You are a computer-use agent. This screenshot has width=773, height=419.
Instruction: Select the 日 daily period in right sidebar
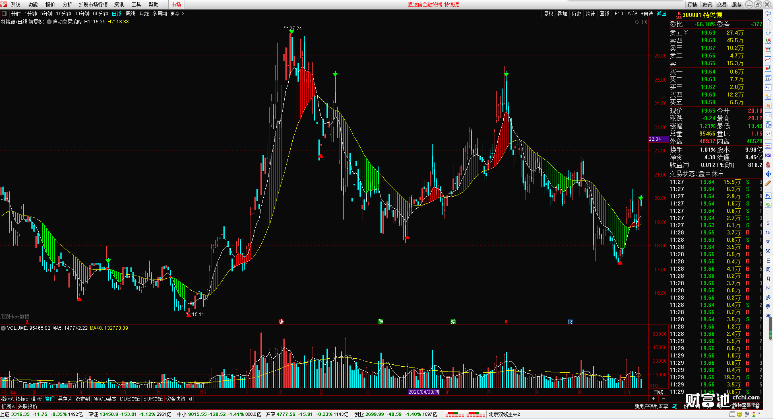click(768, 261)
